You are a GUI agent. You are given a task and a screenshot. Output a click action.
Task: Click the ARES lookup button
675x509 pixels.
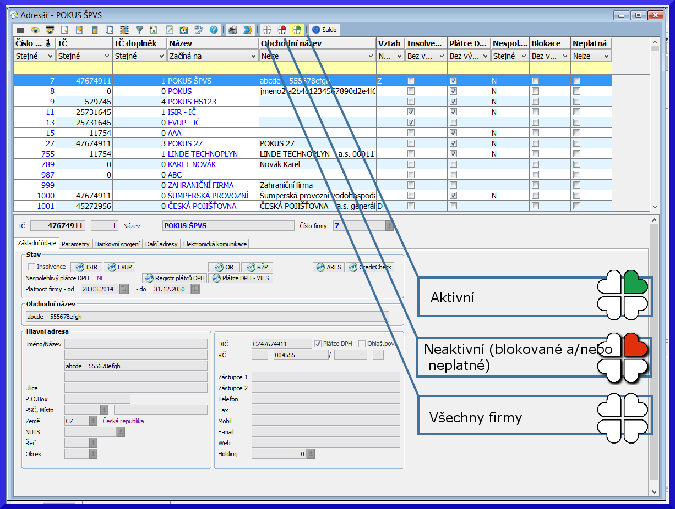[328, 267]
